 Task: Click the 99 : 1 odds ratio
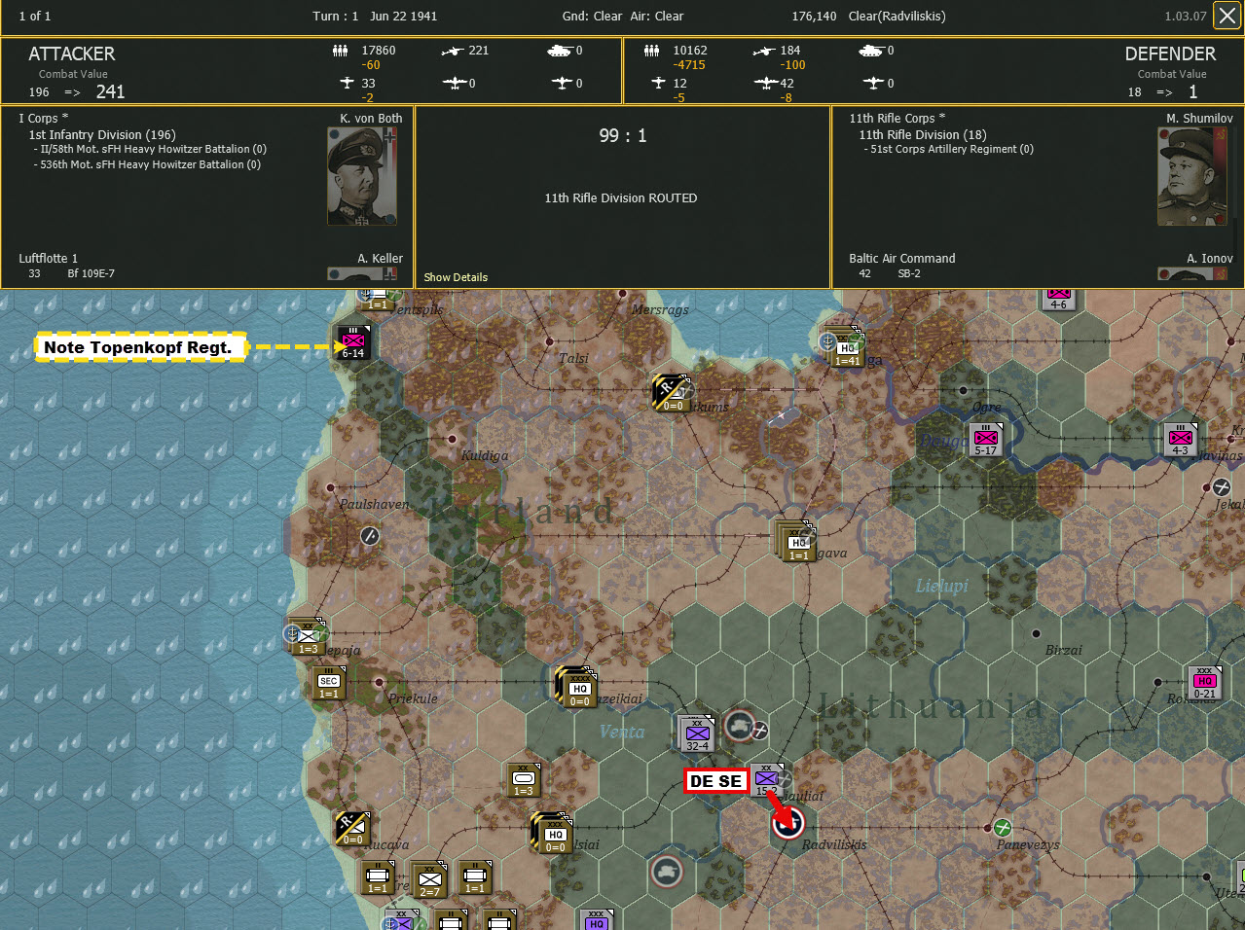tap(623, 136)
